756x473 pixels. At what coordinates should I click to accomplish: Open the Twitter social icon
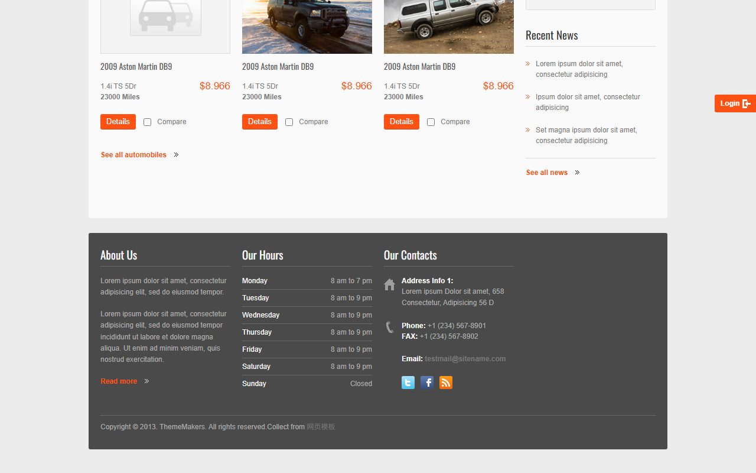408,383
